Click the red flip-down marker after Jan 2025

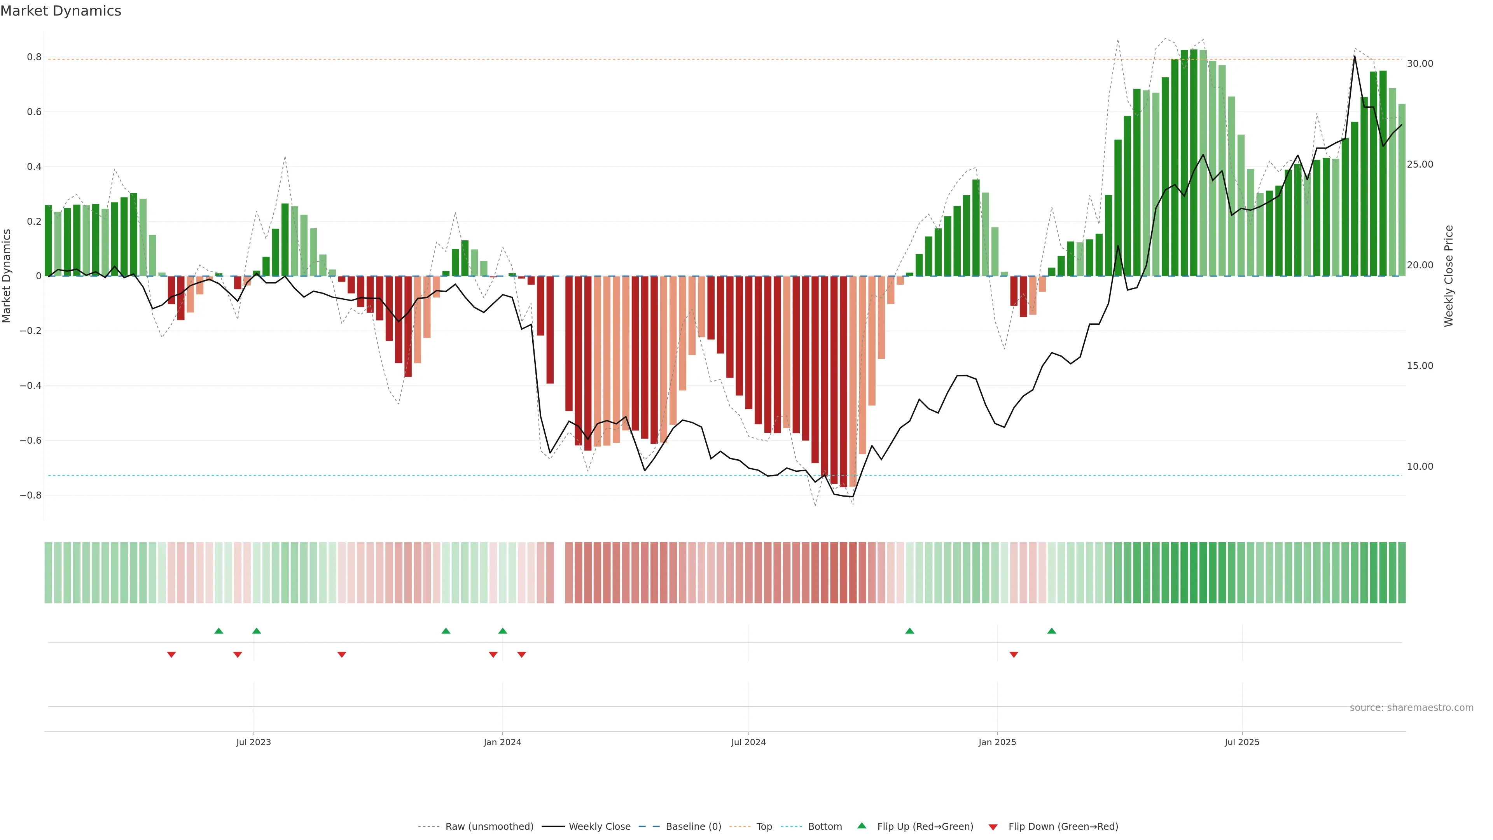pos(1014,654)
